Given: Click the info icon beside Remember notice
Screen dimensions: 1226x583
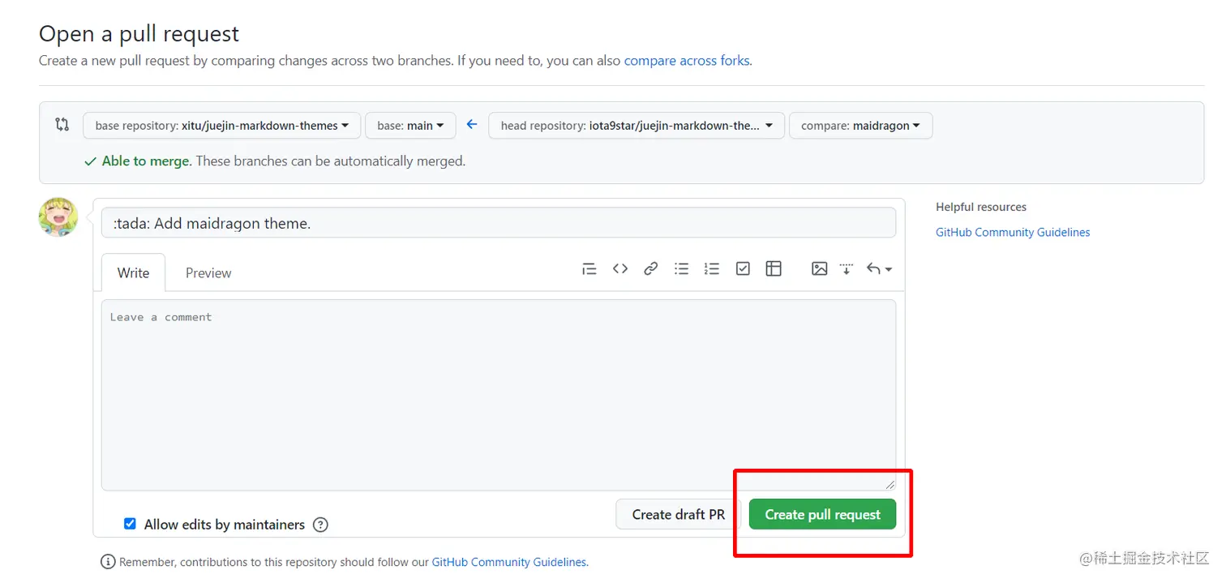Looking at the screenshot, I should (108, 562).
